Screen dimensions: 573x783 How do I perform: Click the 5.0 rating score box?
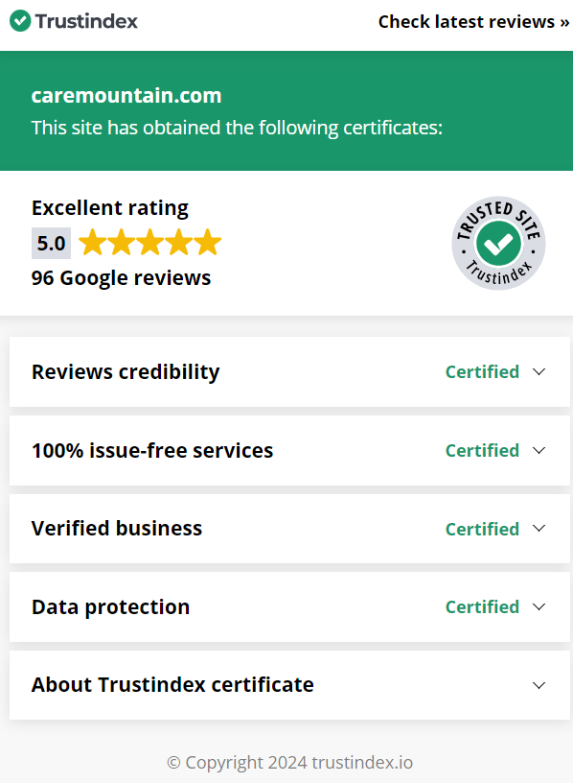click(x=51, y=243)
